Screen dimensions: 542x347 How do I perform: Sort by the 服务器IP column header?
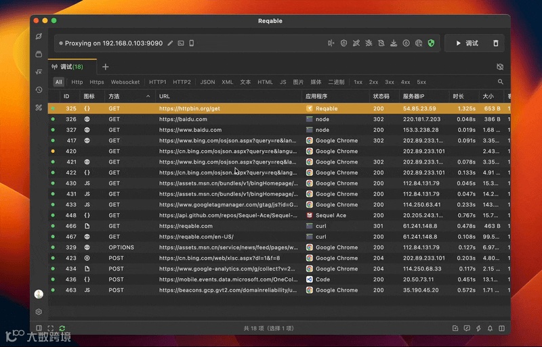pyautogui.click(x=424, y=96)
